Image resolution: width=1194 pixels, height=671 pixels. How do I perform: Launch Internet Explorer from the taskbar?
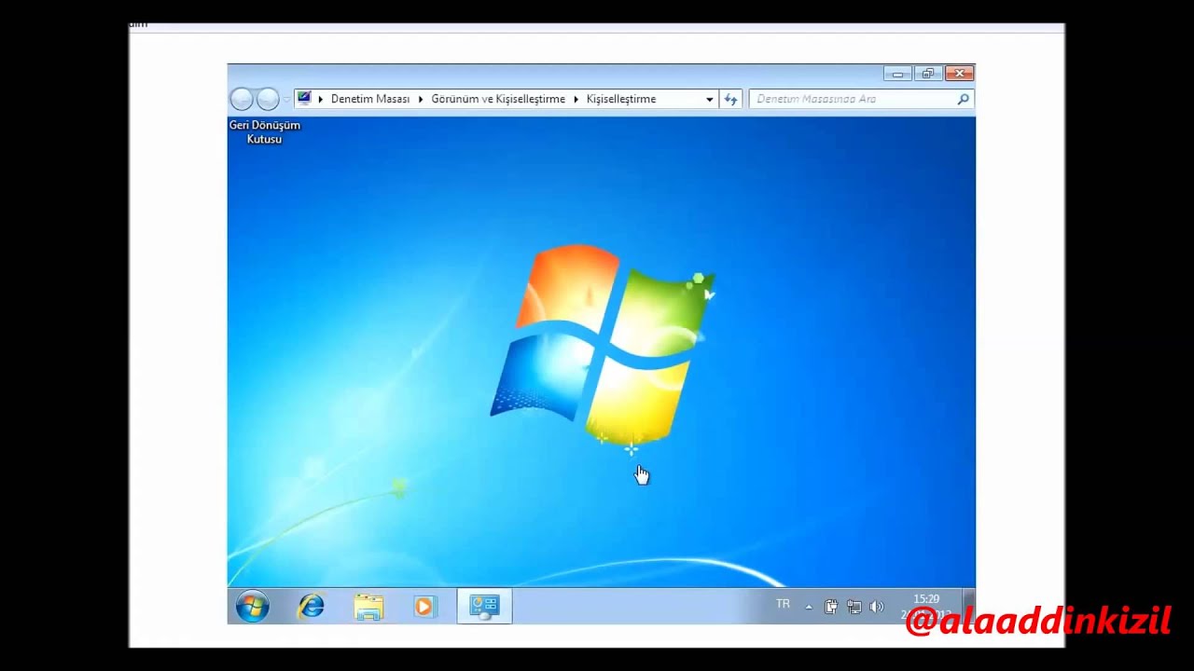point(311,607)
